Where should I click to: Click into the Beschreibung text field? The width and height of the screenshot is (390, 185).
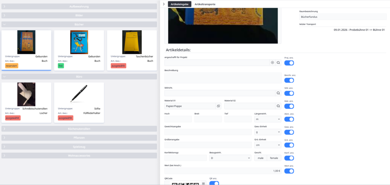[223, 78]
